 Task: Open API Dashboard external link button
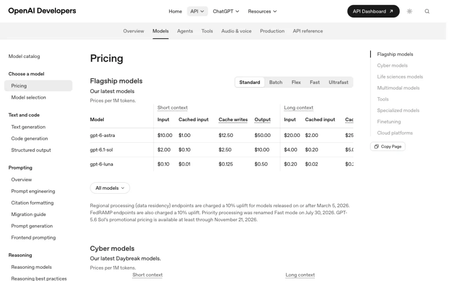pos(373,11)
